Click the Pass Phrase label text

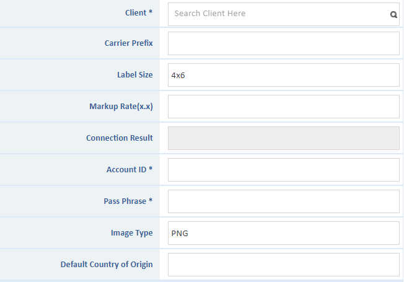pyautogui.click(x=128, y=201)
